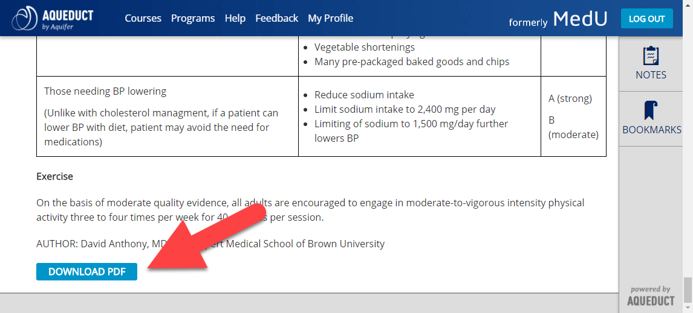The height and width of the screenshot is (313, 693).
Task: Click the 'Those needing BP lowering' cell
Action: point(105,92)
